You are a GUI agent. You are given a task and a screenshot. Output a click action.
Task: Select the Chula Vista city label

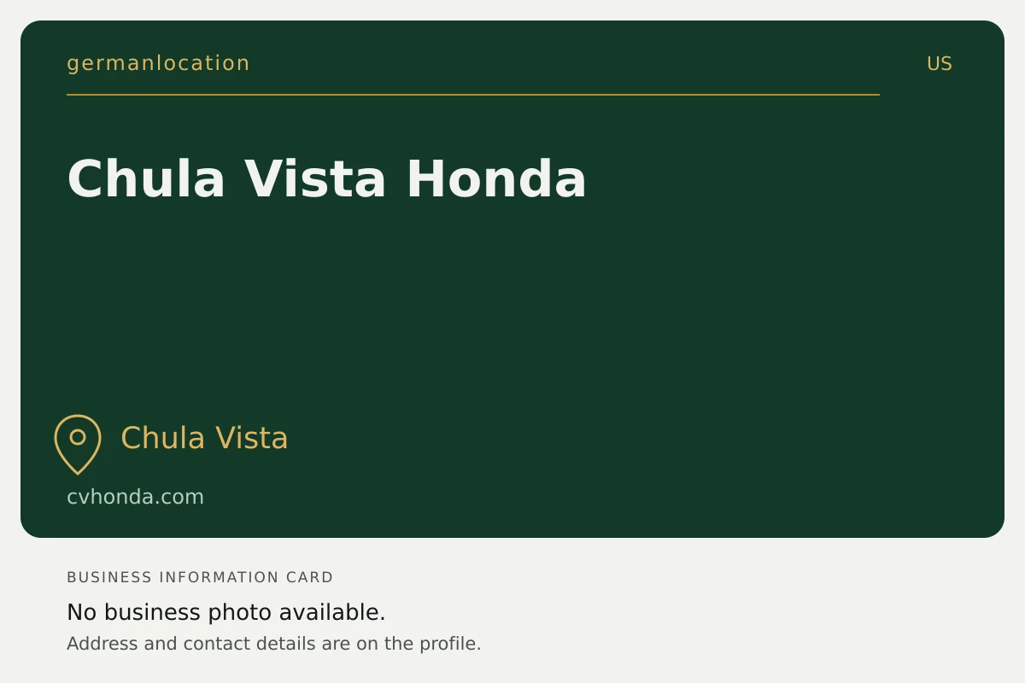(x=204, y=438)
